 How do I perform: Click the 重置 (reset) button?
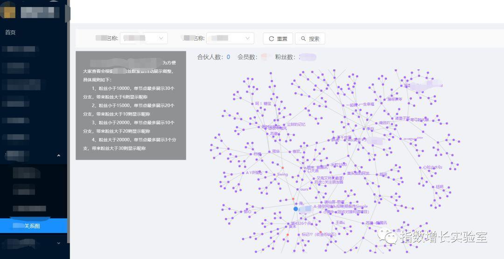pyautogui.click(x=278, y=39)
